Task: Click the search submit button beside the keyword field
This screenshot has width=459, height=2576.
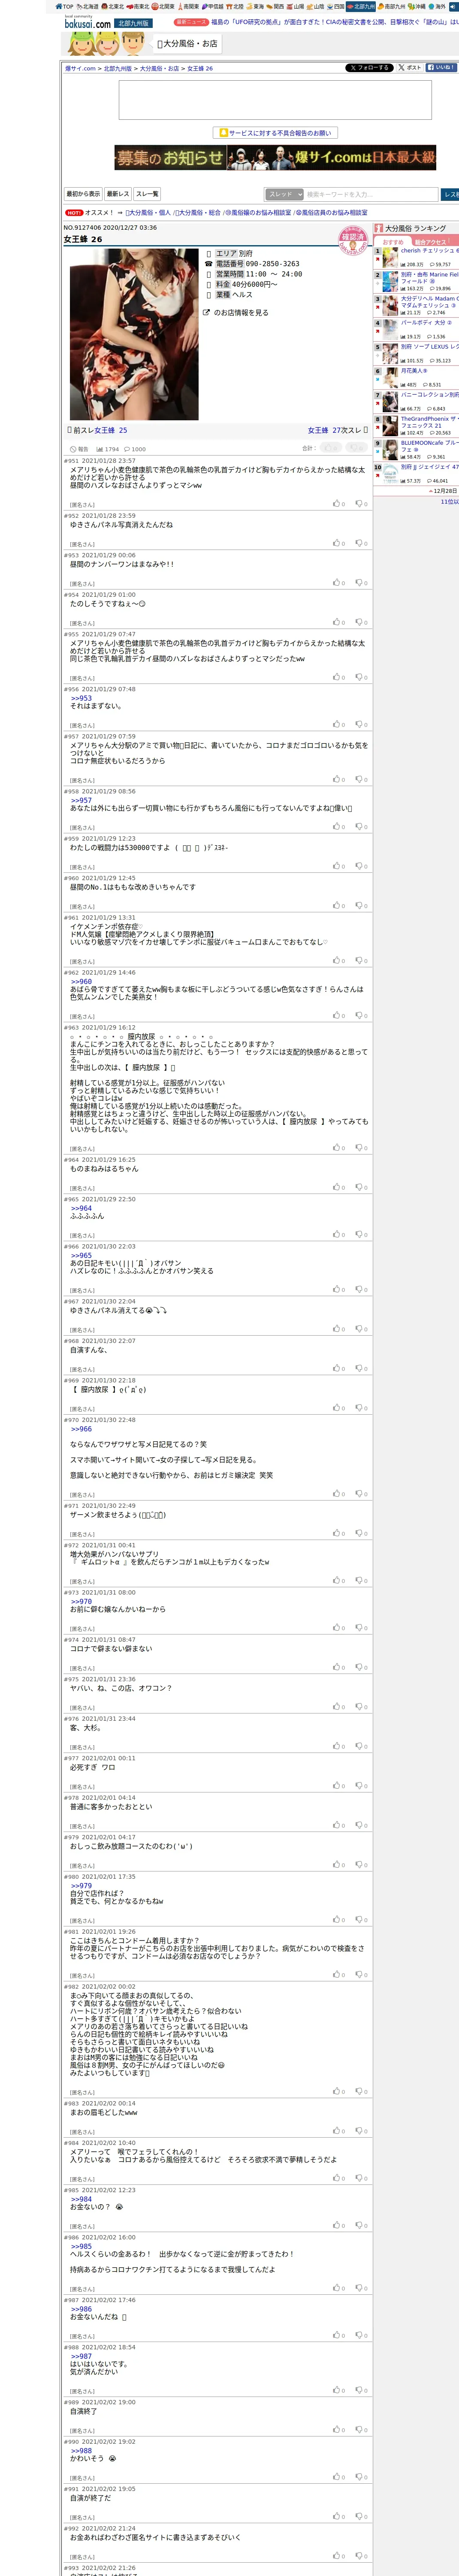Action: (450, 194)
